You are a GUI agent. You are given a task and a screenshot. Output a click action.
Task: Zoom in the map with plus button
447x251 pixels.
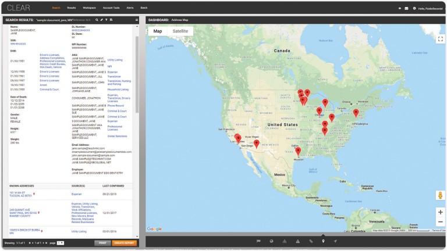coord(440,213)
